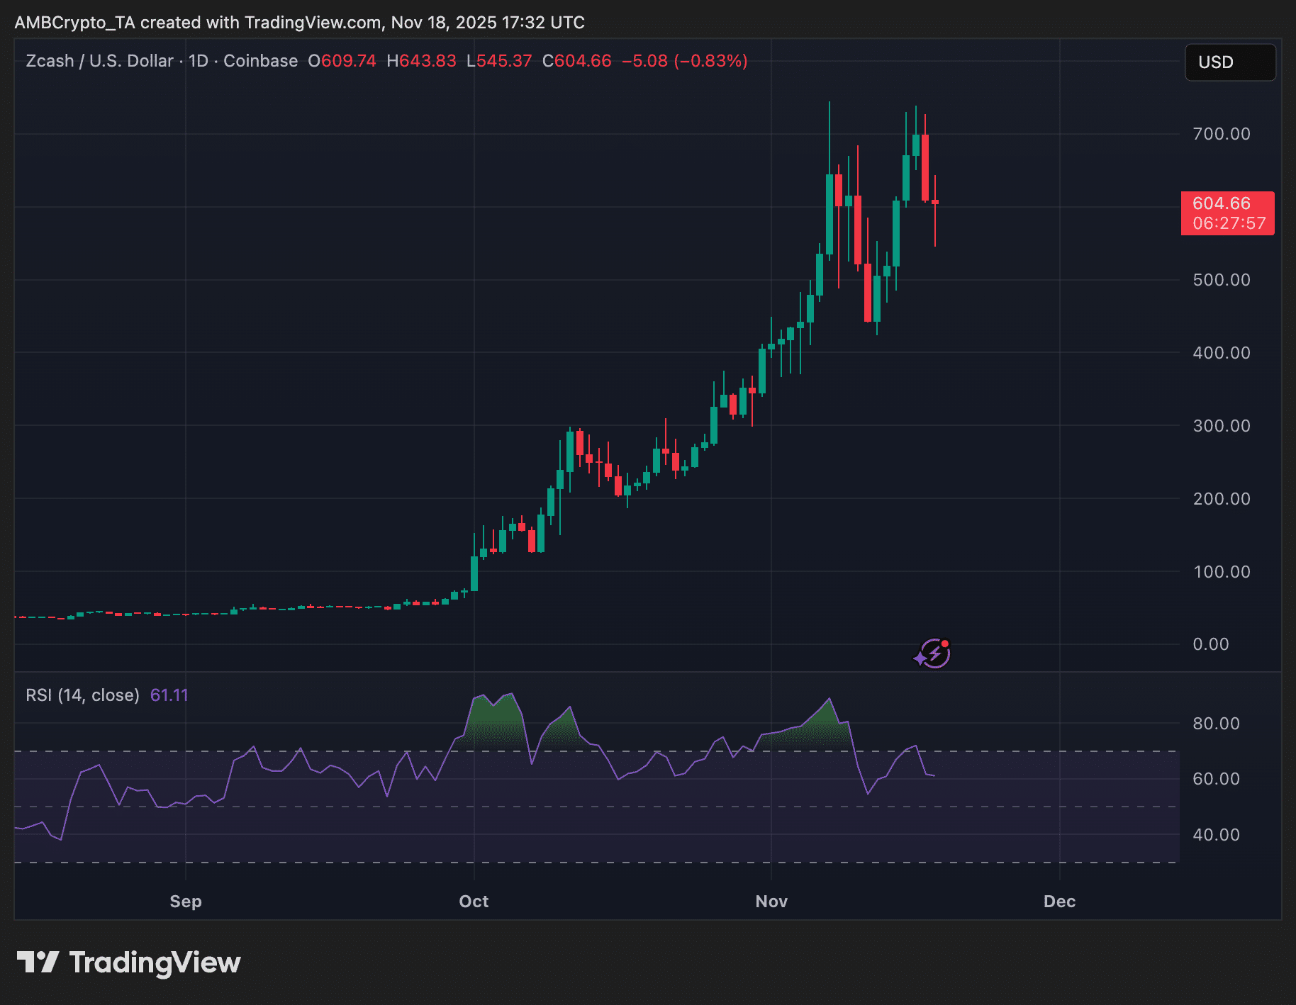
Task: Click the Oct label on the time axis
Action: [x=474, y=902]
